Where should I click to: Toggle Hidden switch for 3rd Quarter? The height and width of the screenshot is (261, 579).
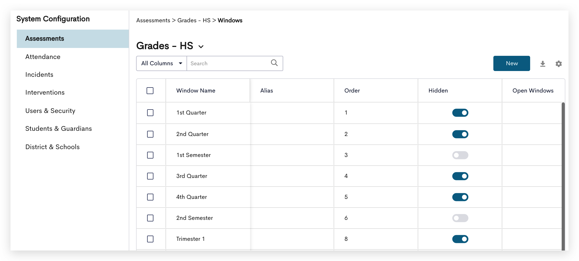pyautogui.click(x=460, y=176)
